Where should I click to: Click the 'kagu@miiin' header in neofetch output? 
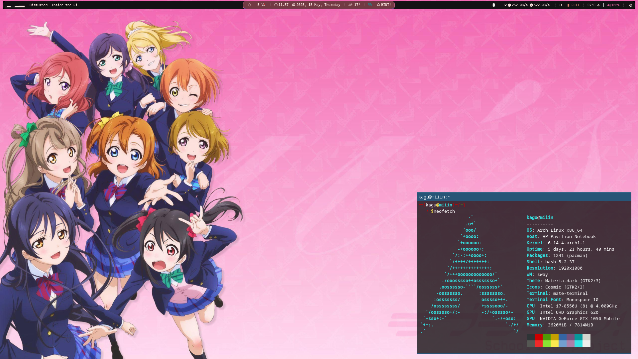pyautogui.click(x=540, y=218)
